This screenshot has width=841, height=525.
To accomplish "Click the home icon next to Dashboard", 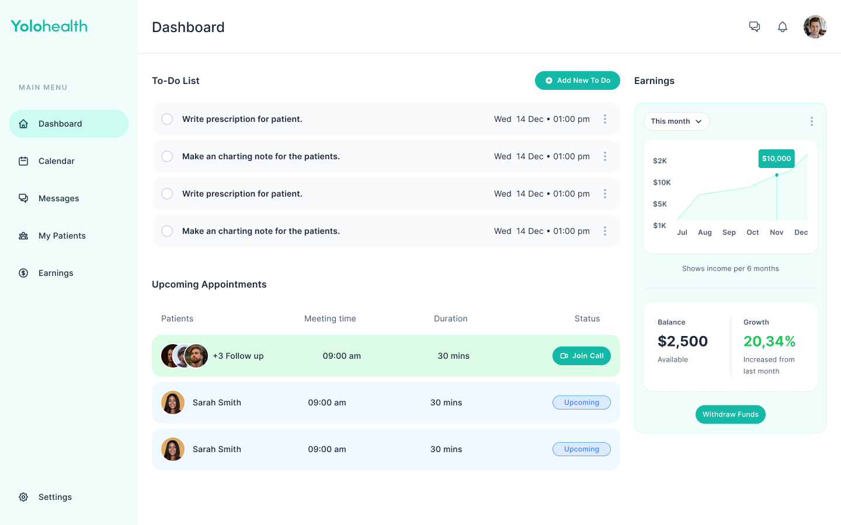I will click(x=23, y=124).
